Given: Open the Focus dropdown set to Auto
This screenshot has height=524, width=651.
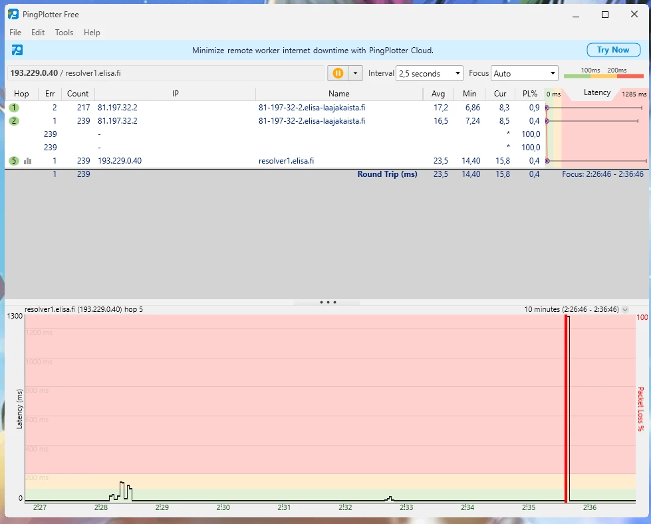Looking at the screenshot, I should (x=525, y=74).
